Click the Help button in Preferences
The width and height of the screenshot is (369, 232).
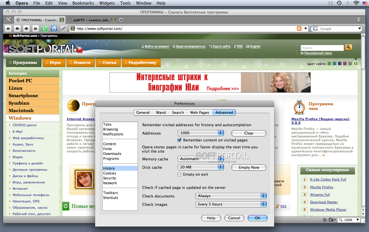tap(211, 218)
